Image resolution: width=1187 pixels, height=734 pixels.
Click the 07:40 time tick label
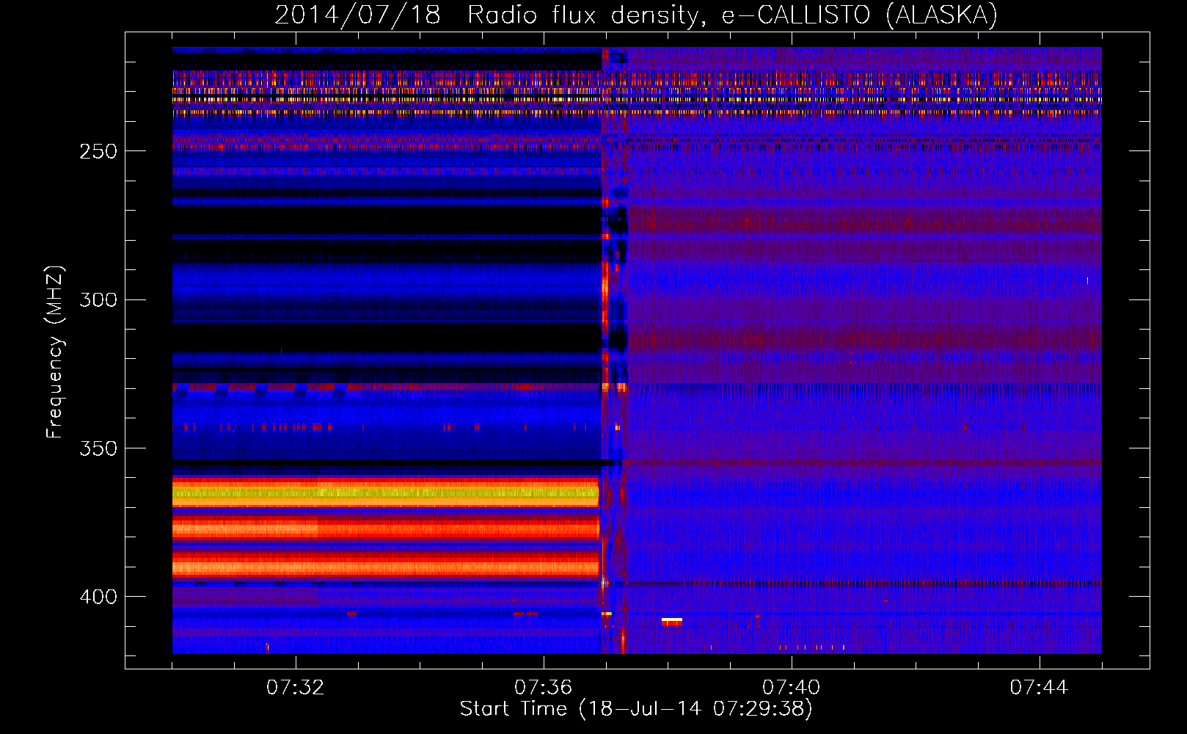coord(791,687)
